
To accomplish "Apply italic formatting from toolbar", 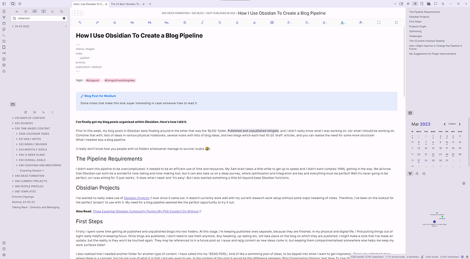I will point(202,22).
